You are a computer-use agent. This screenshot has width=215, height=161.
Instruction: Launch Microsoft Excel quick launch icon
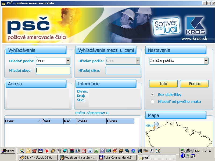pyautogui.click(x=96, y=151)
